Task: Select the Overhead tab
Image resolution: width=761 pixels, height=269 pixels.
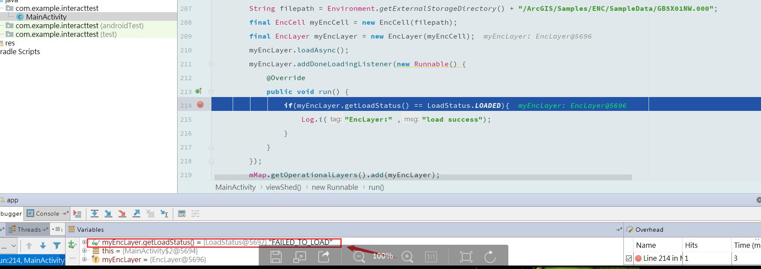Action: 645,230
